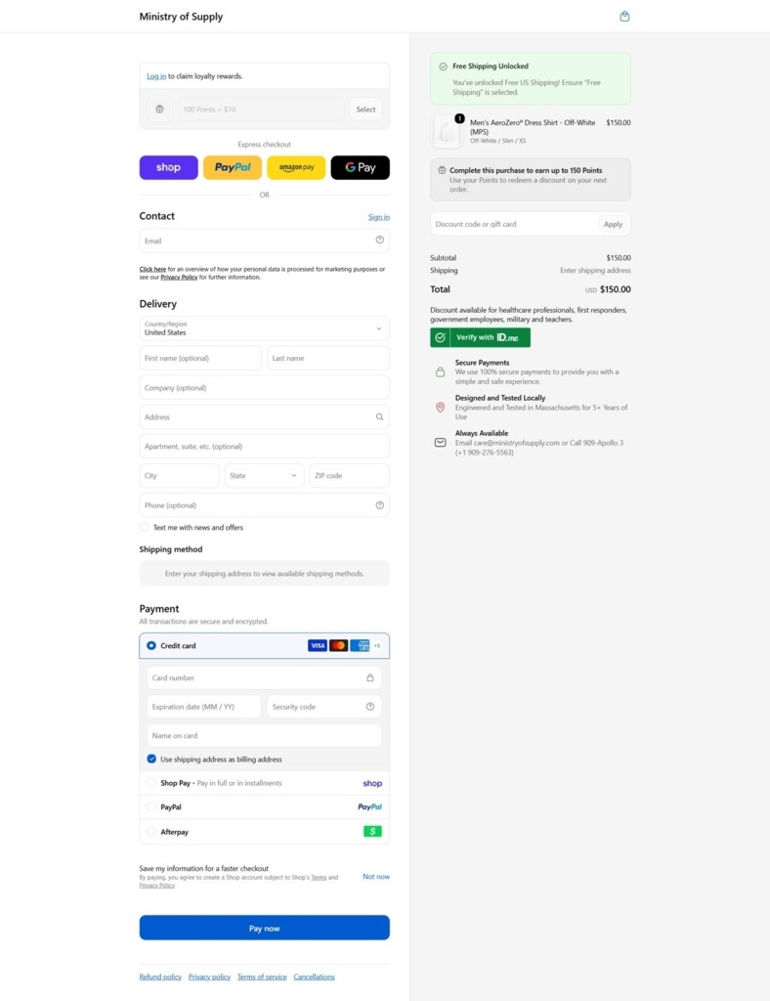Focus the Name on card field
Image resolution: width=770 pixels, height=1001 pixels.
point(264,735)
